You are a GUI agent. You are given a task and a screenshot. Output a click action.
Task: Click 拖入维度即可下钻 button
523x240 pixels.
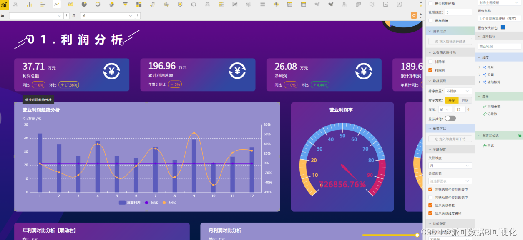click(x=450, y=139)
